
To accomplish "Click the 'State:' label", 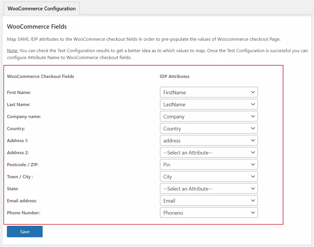I will [x=13, y=189].
